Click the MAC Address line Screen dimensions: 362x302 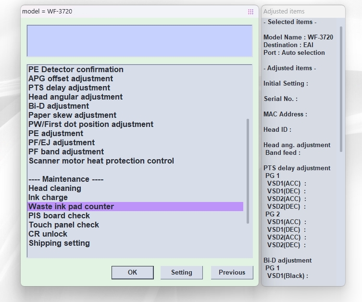click(286, 114)
